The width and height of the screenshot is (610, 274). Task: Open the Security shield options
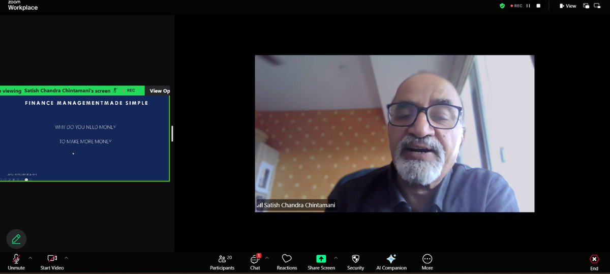pyautogui.click(x=355, y=262)
